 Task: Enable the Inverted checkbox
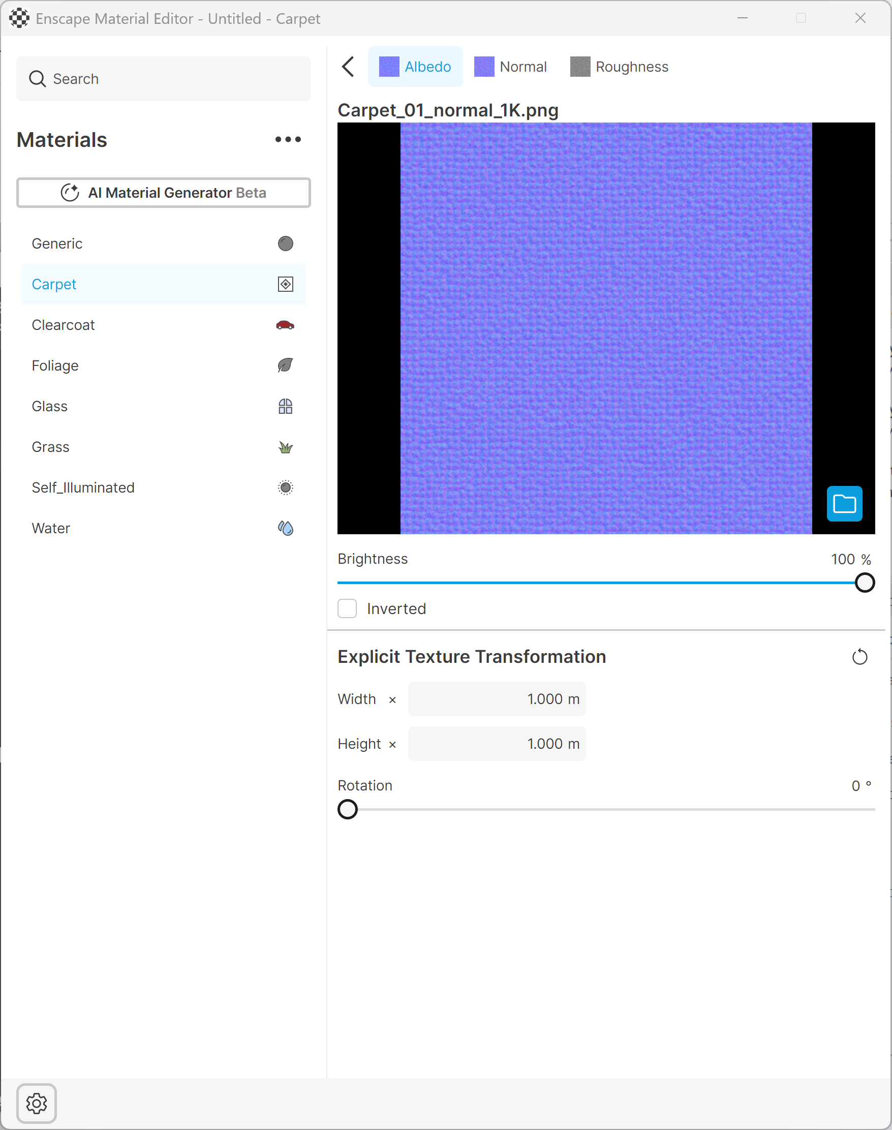[x=347, y=609]
